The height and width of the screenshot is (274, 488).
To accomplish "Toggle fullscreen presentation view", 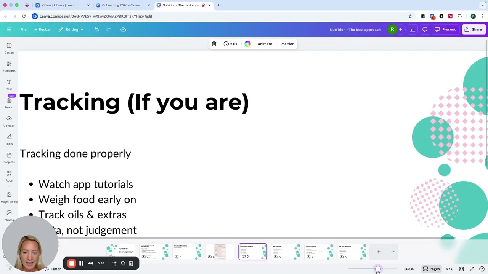I will 472,269.
